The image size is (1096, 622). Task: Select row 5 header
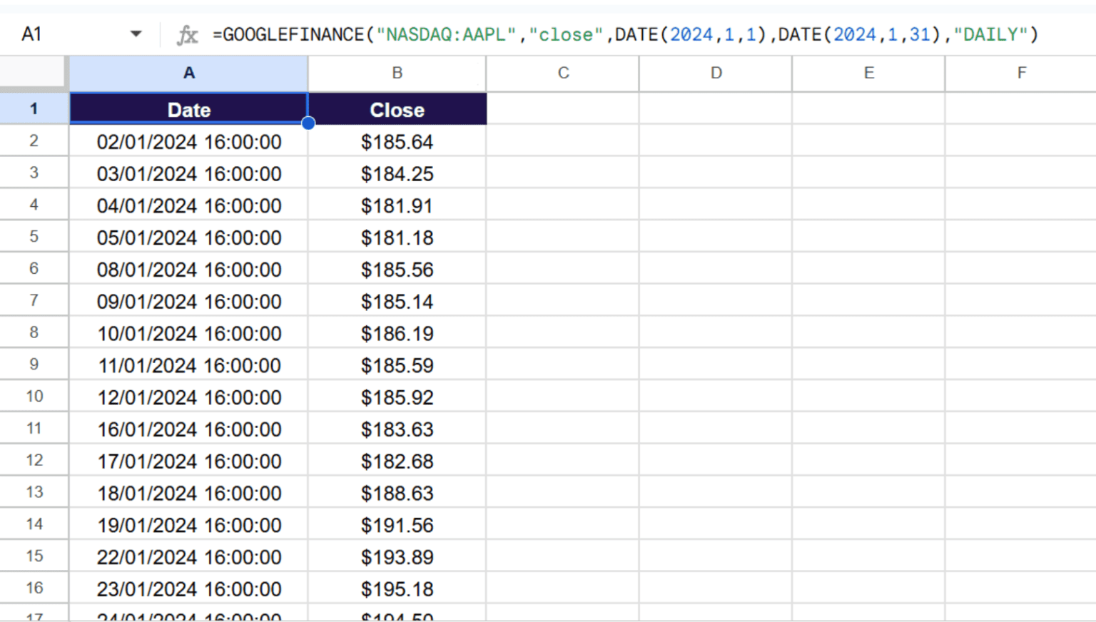click(34, 236)
